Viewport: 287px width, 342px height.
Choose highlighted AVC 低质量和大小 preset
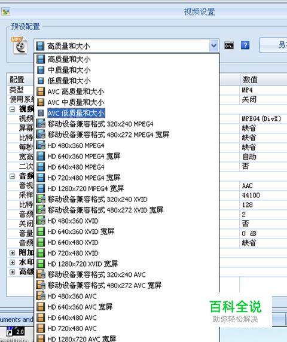[127, 113]
